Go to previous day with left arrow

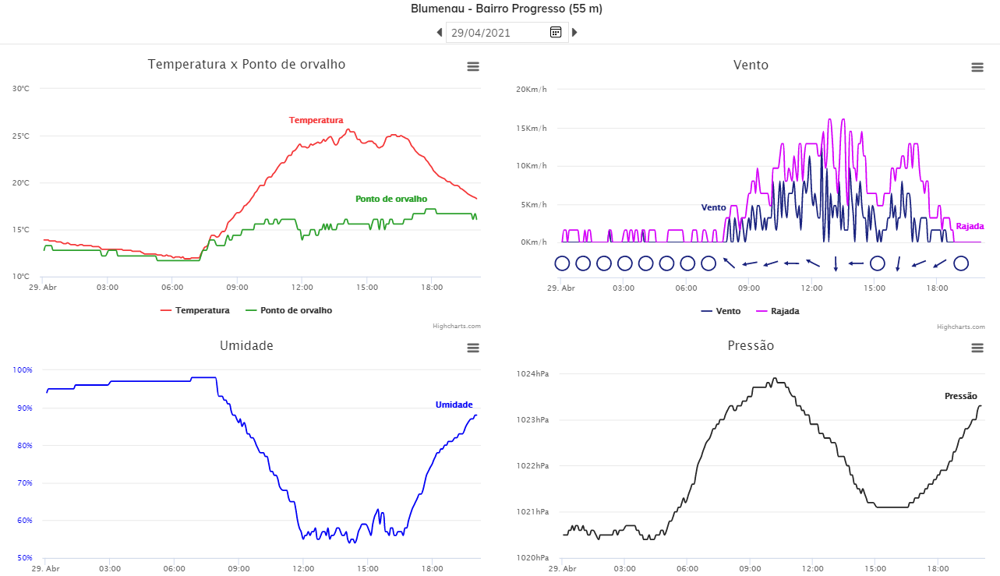[440, 33]
